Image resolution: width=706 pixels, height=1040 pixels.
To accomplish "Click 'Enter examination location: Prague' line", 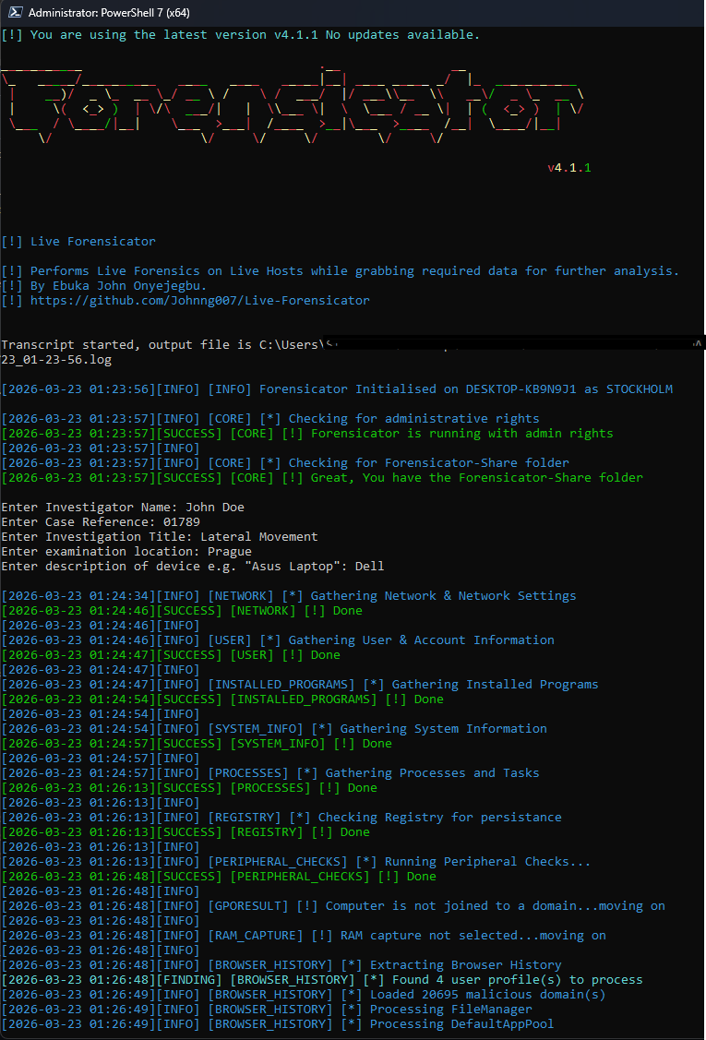I will pos(126,551).
